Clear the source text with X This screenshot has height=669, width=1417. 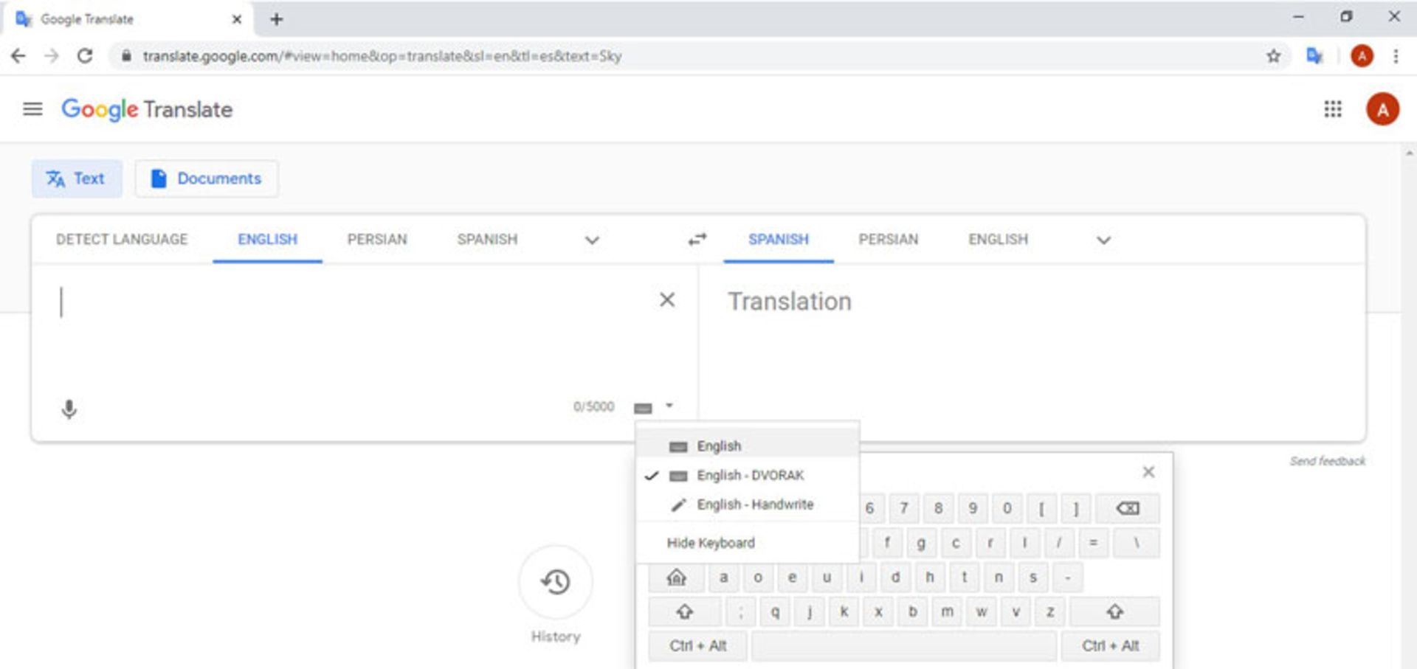pos(666,299)
